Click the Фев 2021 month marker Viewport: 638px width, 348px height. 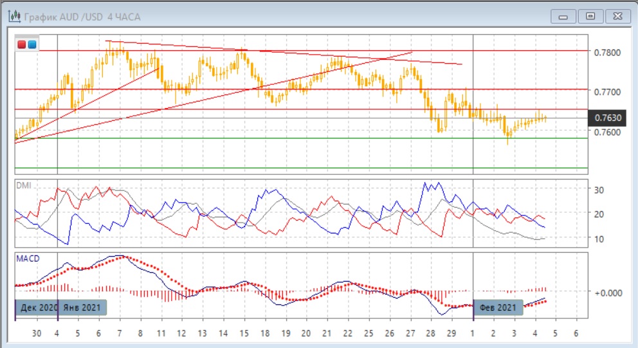click(x=498, y=307)
